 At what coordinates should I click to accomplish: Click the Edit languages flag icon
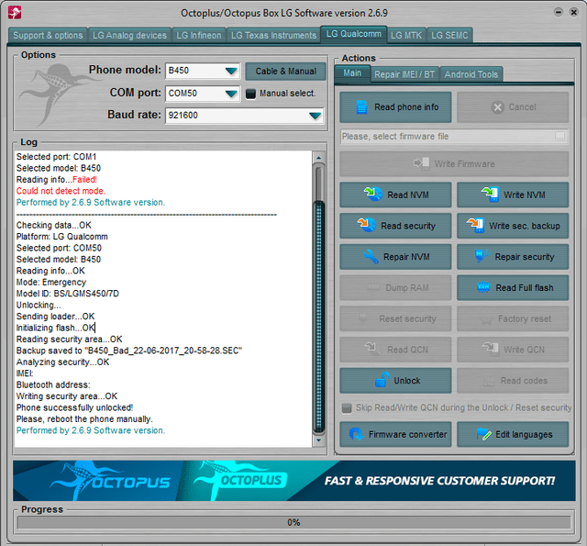pos(483,434)
